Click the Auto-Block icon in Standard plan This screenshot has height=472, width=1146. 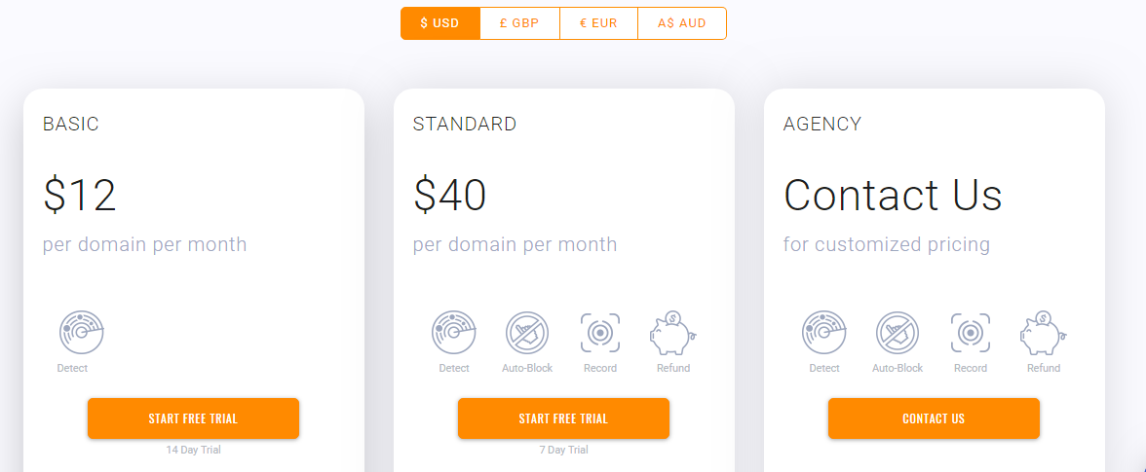click(527, 333)
